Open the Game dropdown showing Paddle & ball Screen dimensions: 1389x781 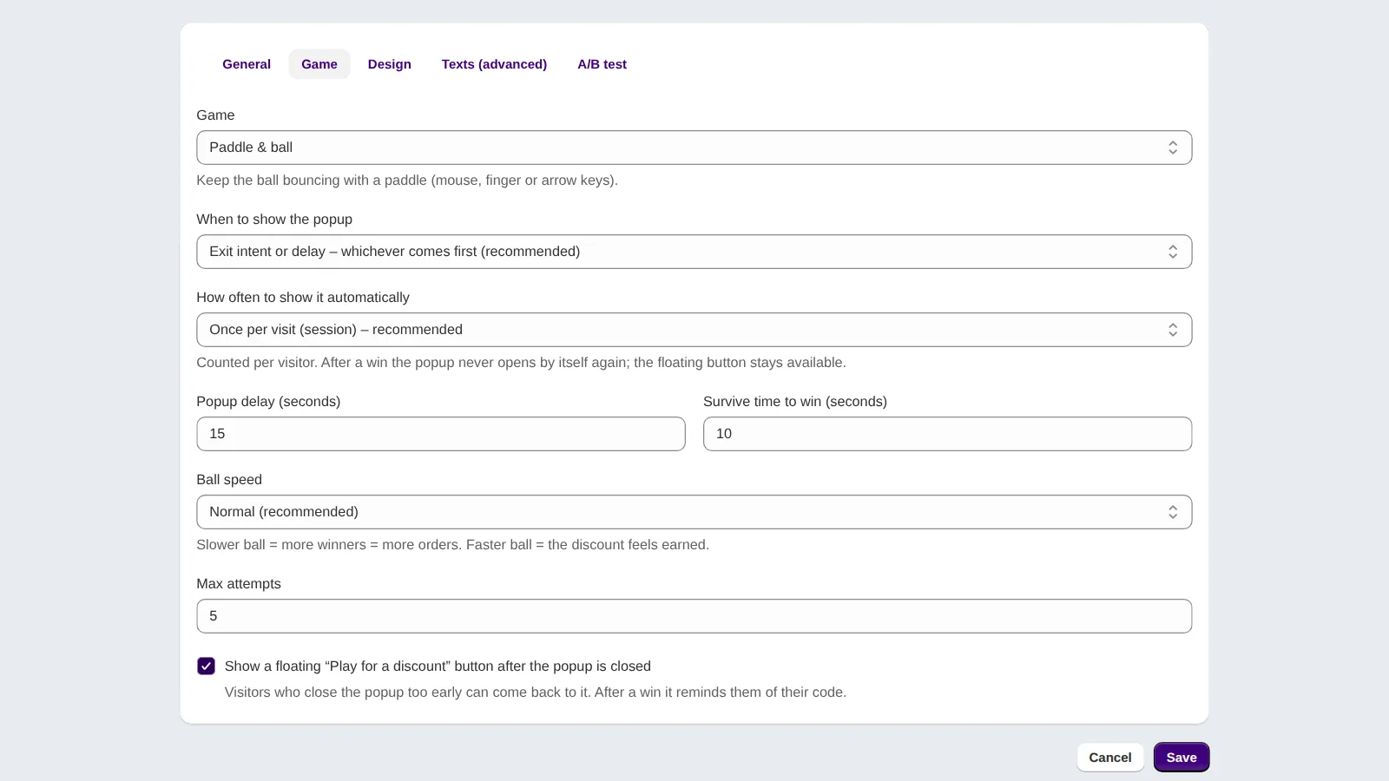tap(694, 148)
